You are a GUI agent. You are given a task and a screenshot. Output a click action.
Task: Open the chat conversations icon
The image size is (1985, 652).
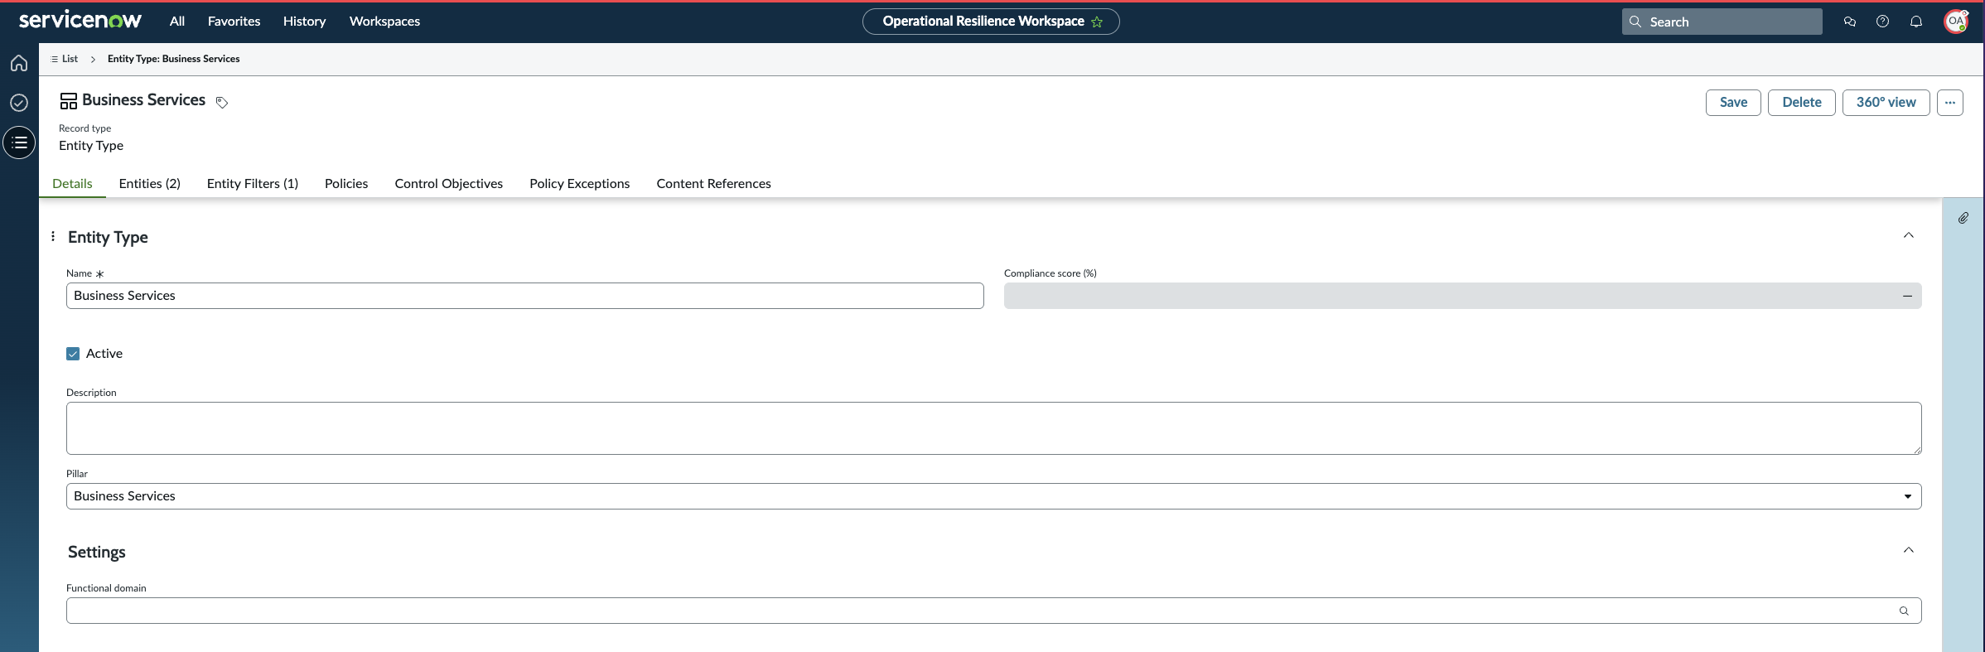tap(1850, 22)
